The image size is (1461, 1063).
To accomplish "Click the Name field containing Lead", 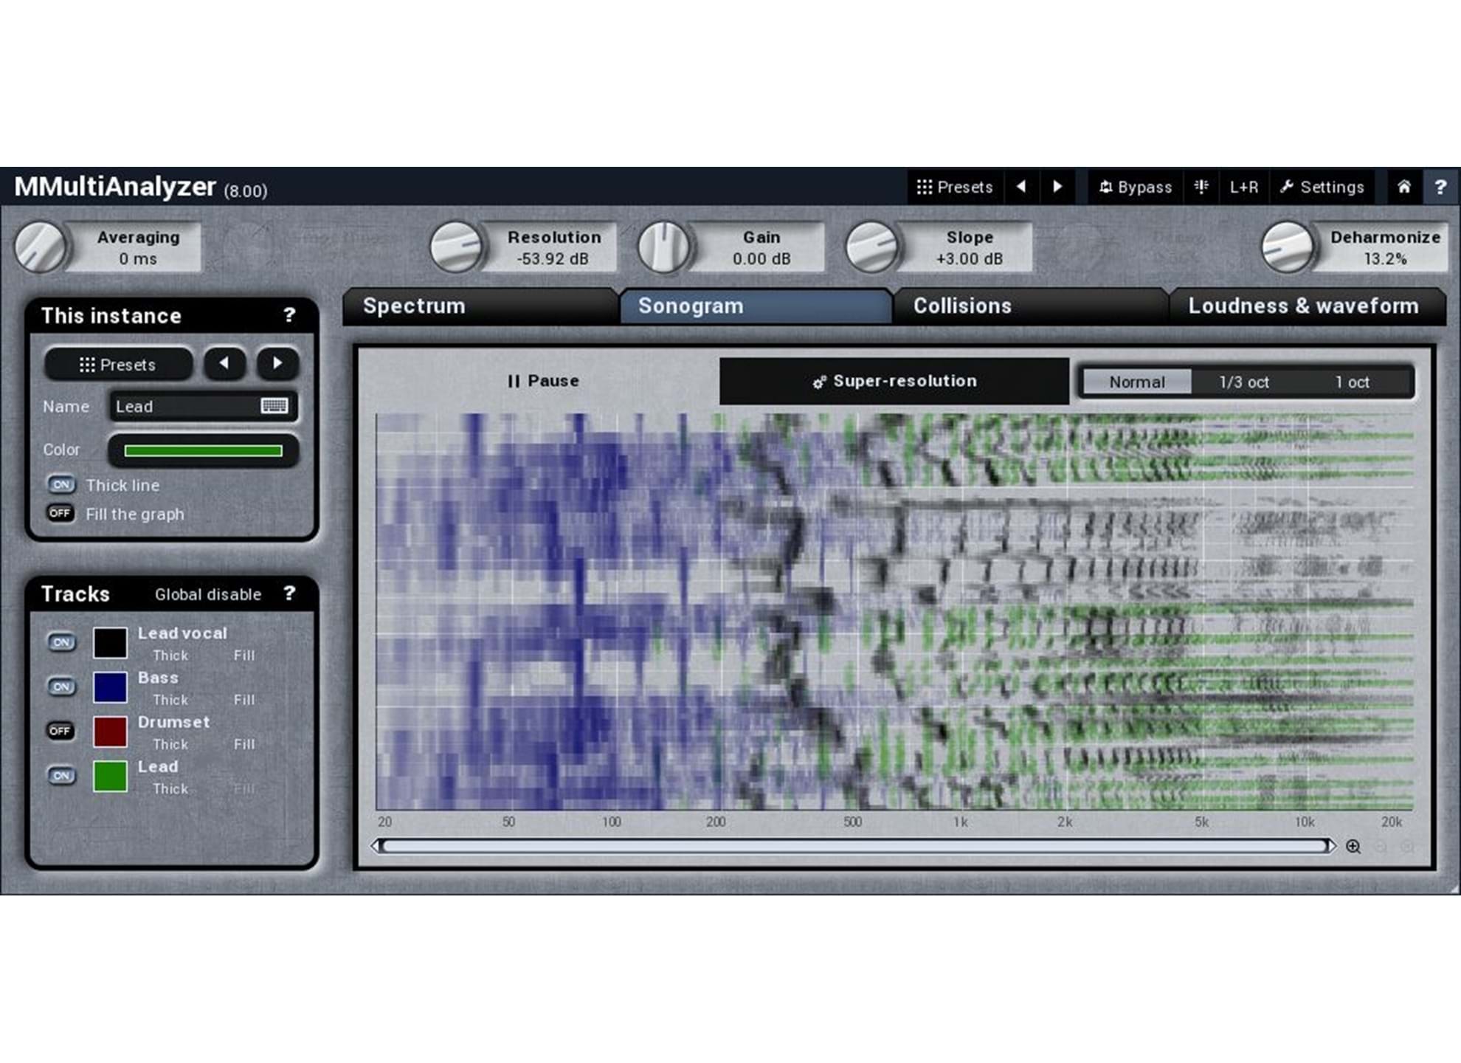I will [204, 407].
